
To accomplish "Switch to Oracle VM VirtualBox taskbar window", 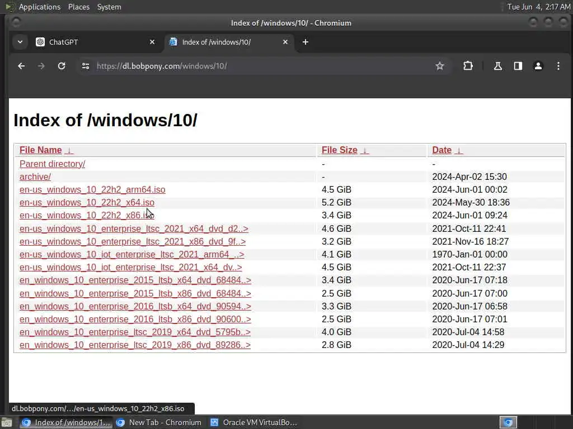I will (x=255, y=422).
